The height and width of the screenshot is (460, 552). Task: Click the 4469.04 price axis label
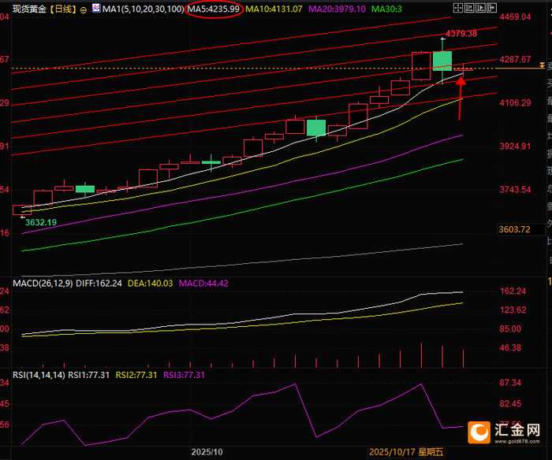click(x=515, y=17)
